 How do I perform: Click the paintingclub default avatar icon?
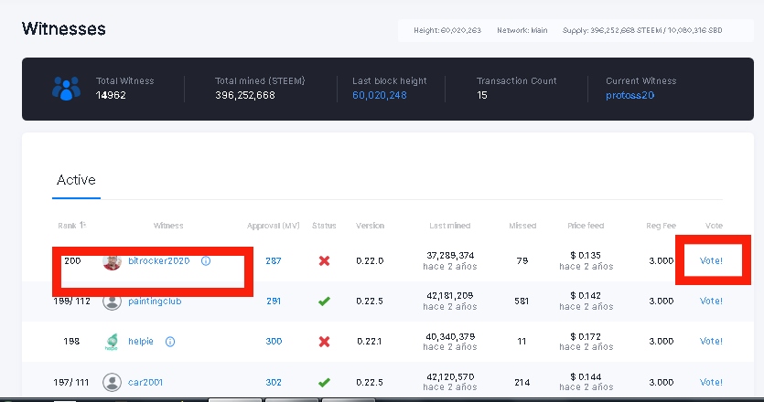click(112, 301)
